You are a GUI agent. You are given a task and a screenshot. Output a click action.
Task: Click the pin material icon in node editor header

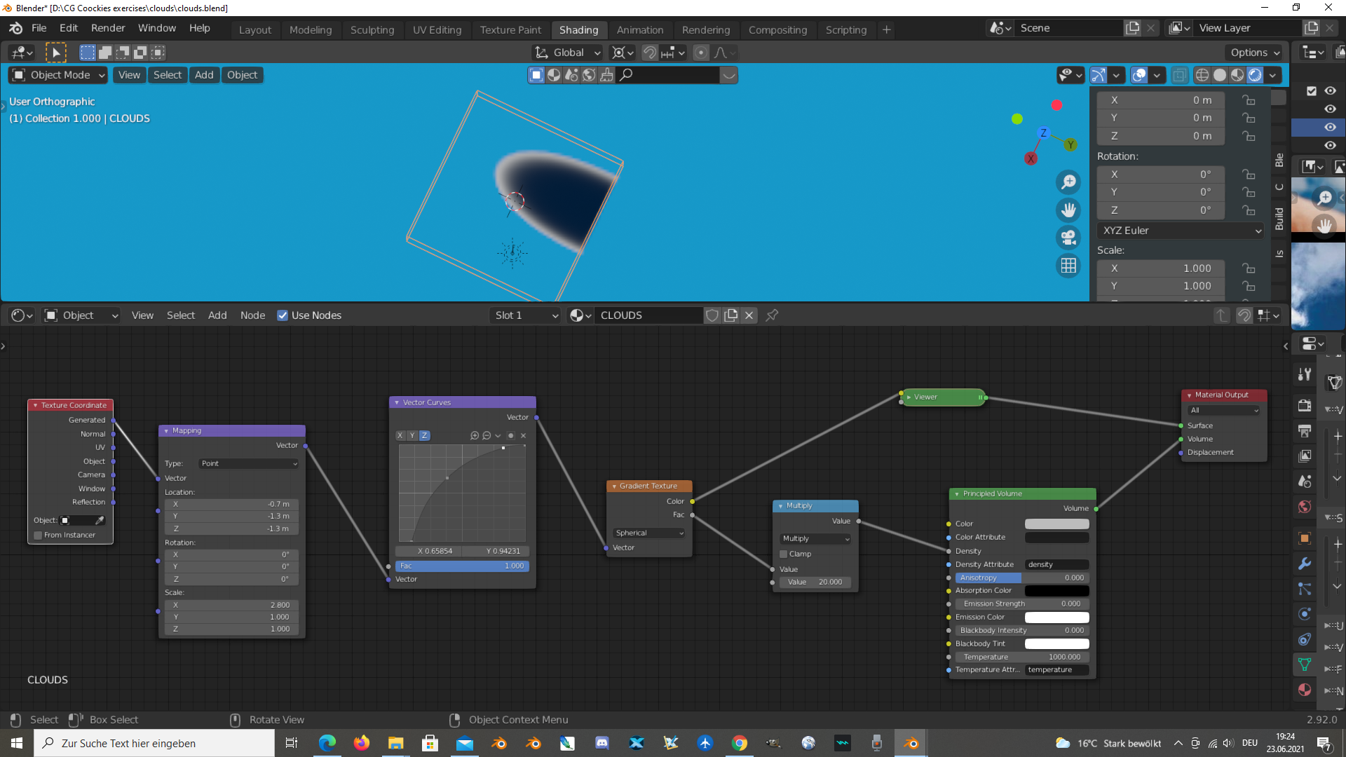click(x=772, y=315)
